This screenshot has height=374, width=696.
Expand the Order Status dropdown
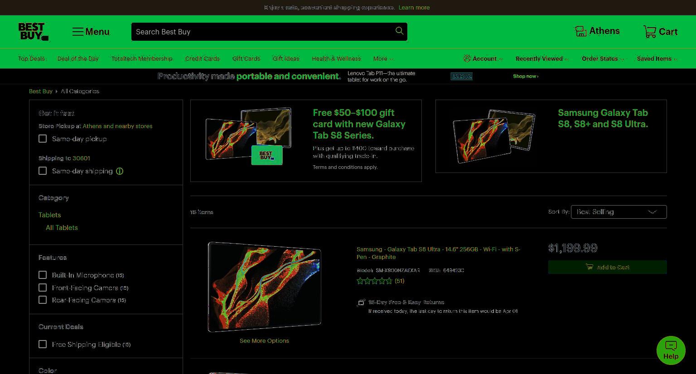(x=603, y=59)
